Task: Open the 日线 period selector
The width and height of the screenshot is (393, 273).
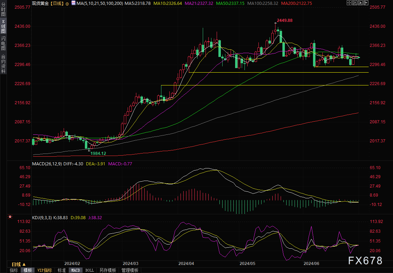Action: [18, 264]
